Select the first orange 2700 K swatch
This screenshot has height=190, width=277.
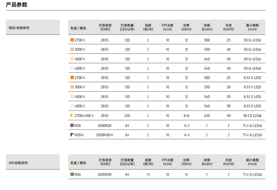click(x=72, y=40)
